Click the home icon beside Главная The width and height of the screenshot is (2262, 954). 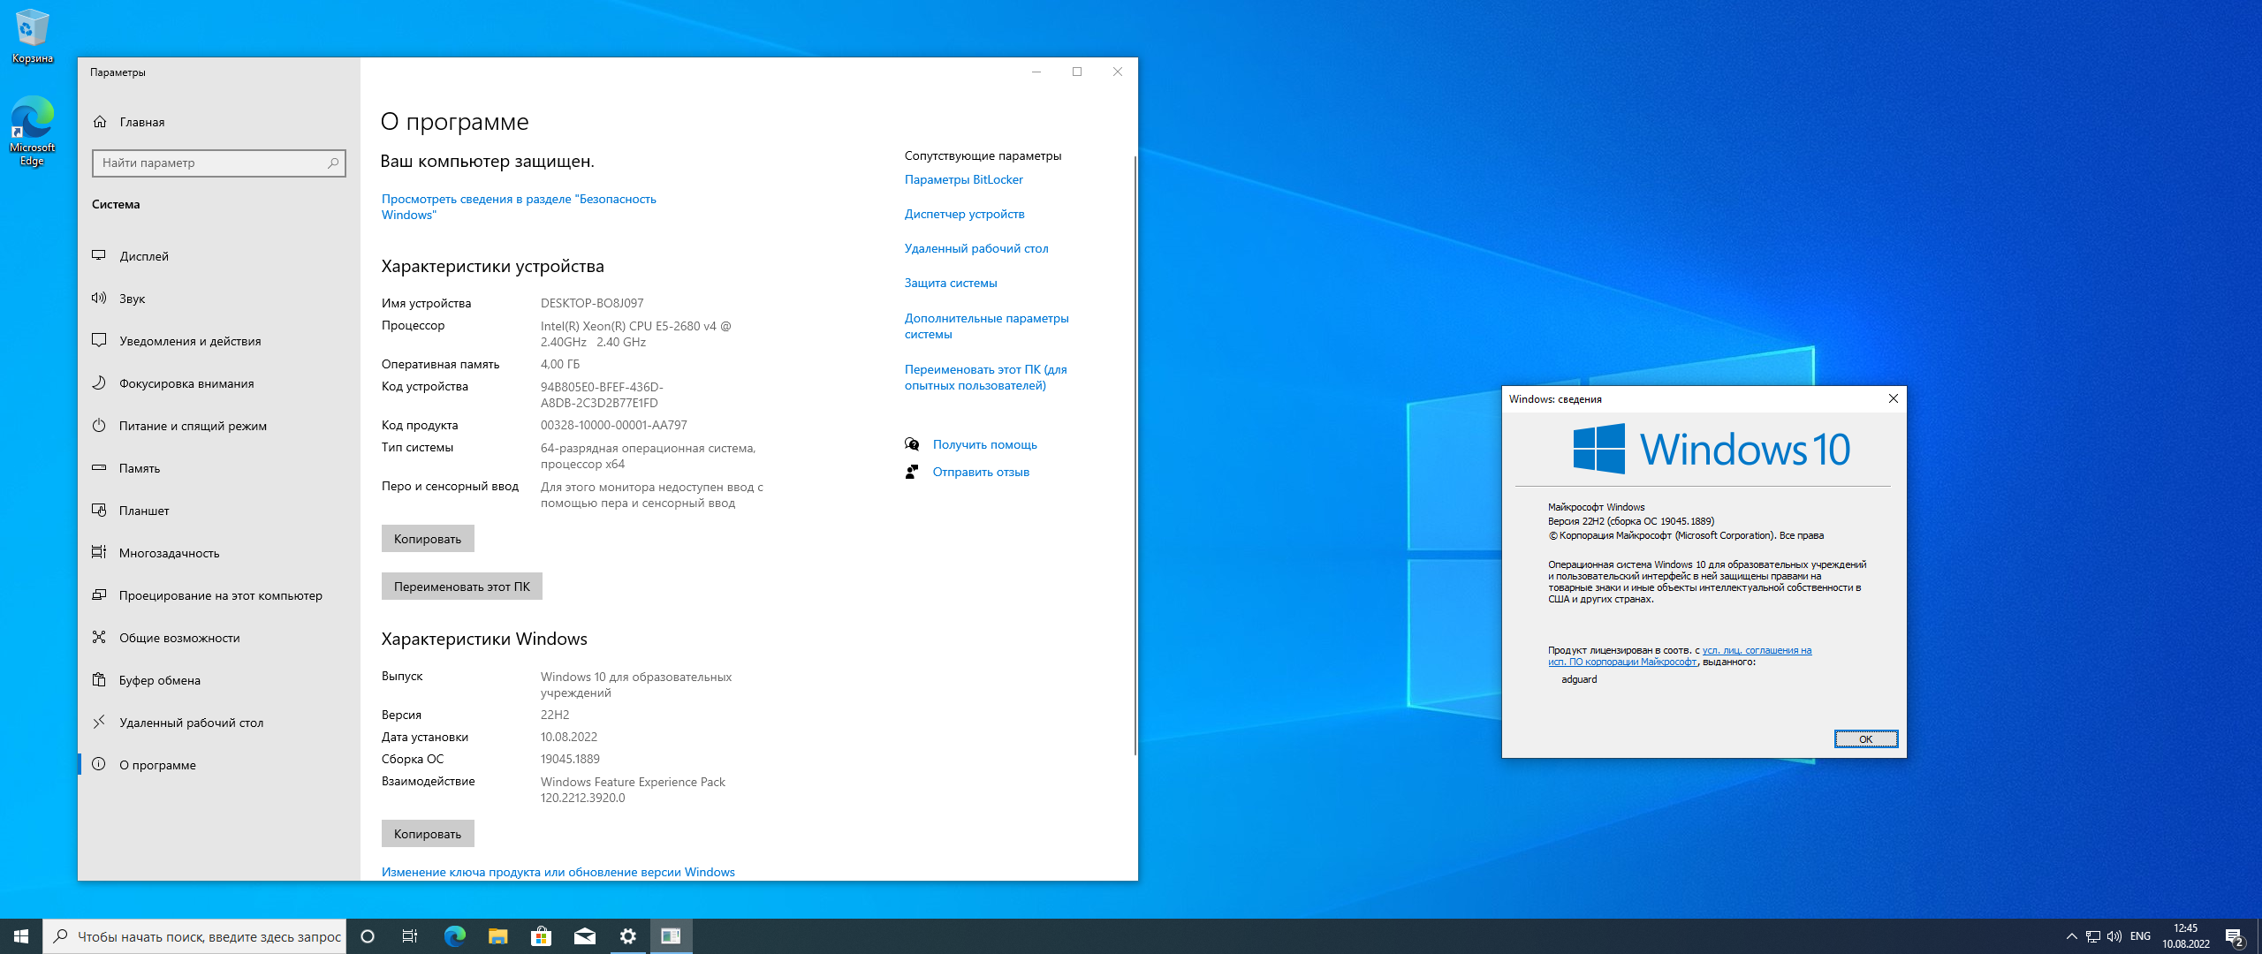point(100,122)
